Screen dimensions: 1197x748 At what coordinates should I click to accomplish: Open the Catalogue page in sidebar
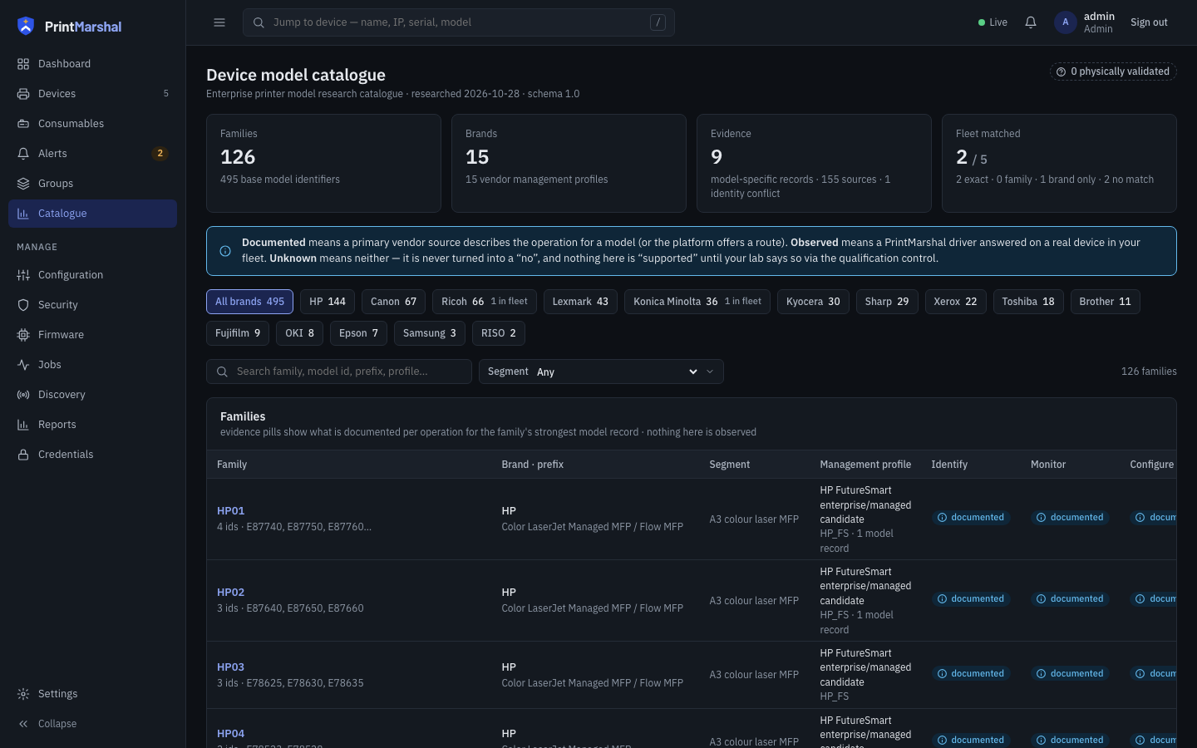pos(92,214)
